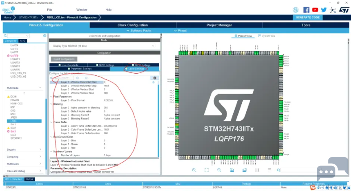Click the anniversary badge icon beside Facebook
The height and width of the screenshot is (194, 352).
click(296, 10)
